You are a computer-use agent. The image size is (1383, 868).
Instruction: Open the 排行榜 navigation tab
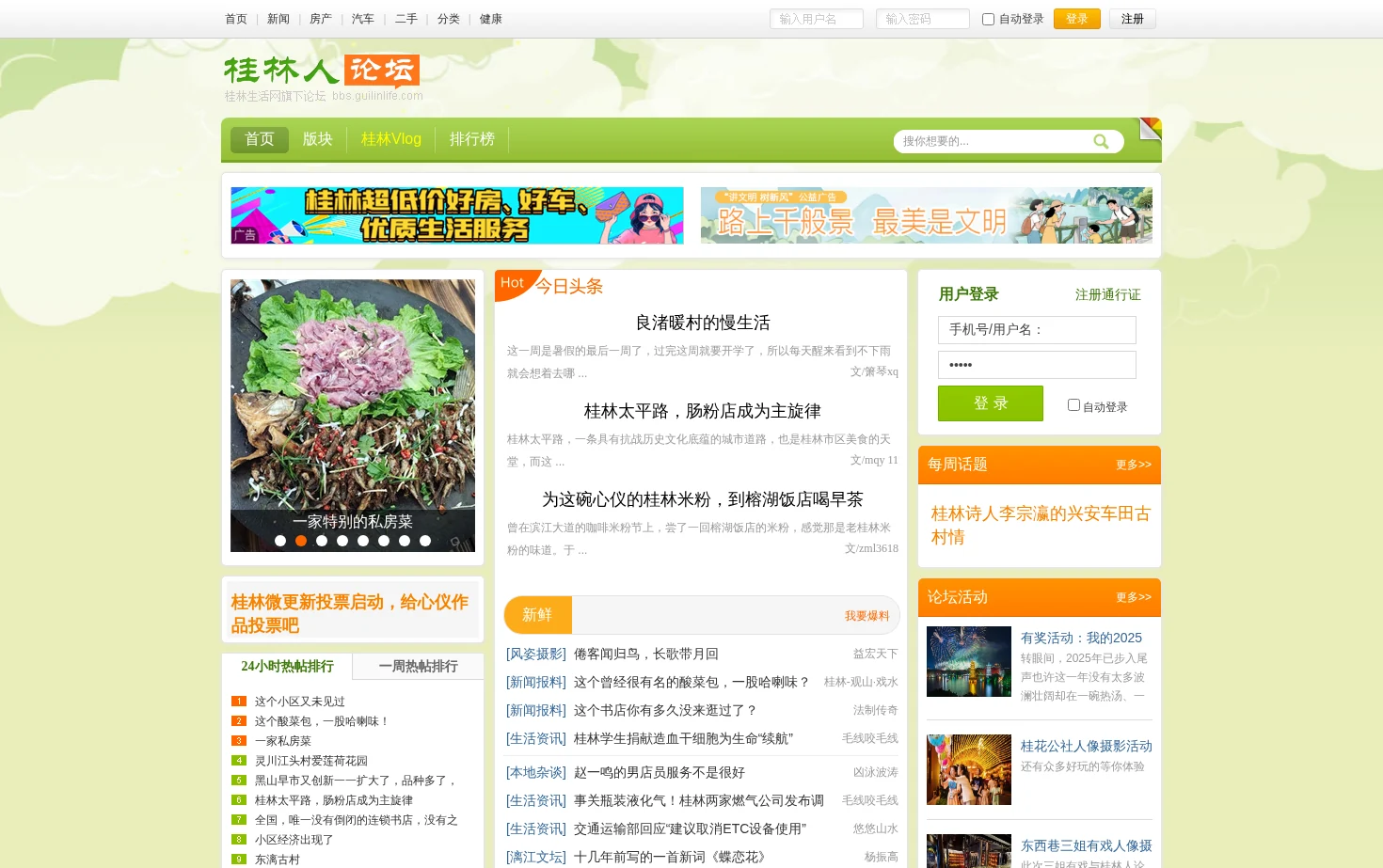pos(472,139)
